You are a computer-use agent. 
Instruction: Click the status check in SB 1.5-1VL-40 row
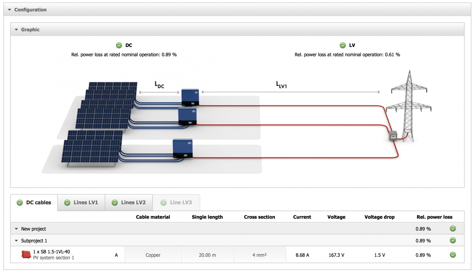coord(453,255)
